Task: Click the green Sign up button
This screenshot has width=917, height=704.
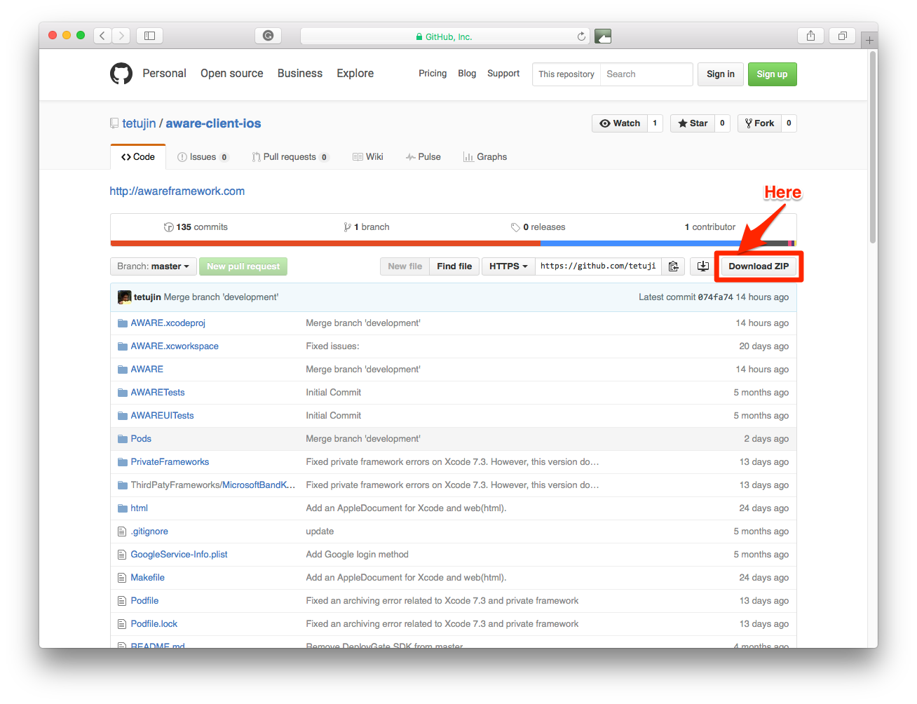Action: [x=773, y=74]
